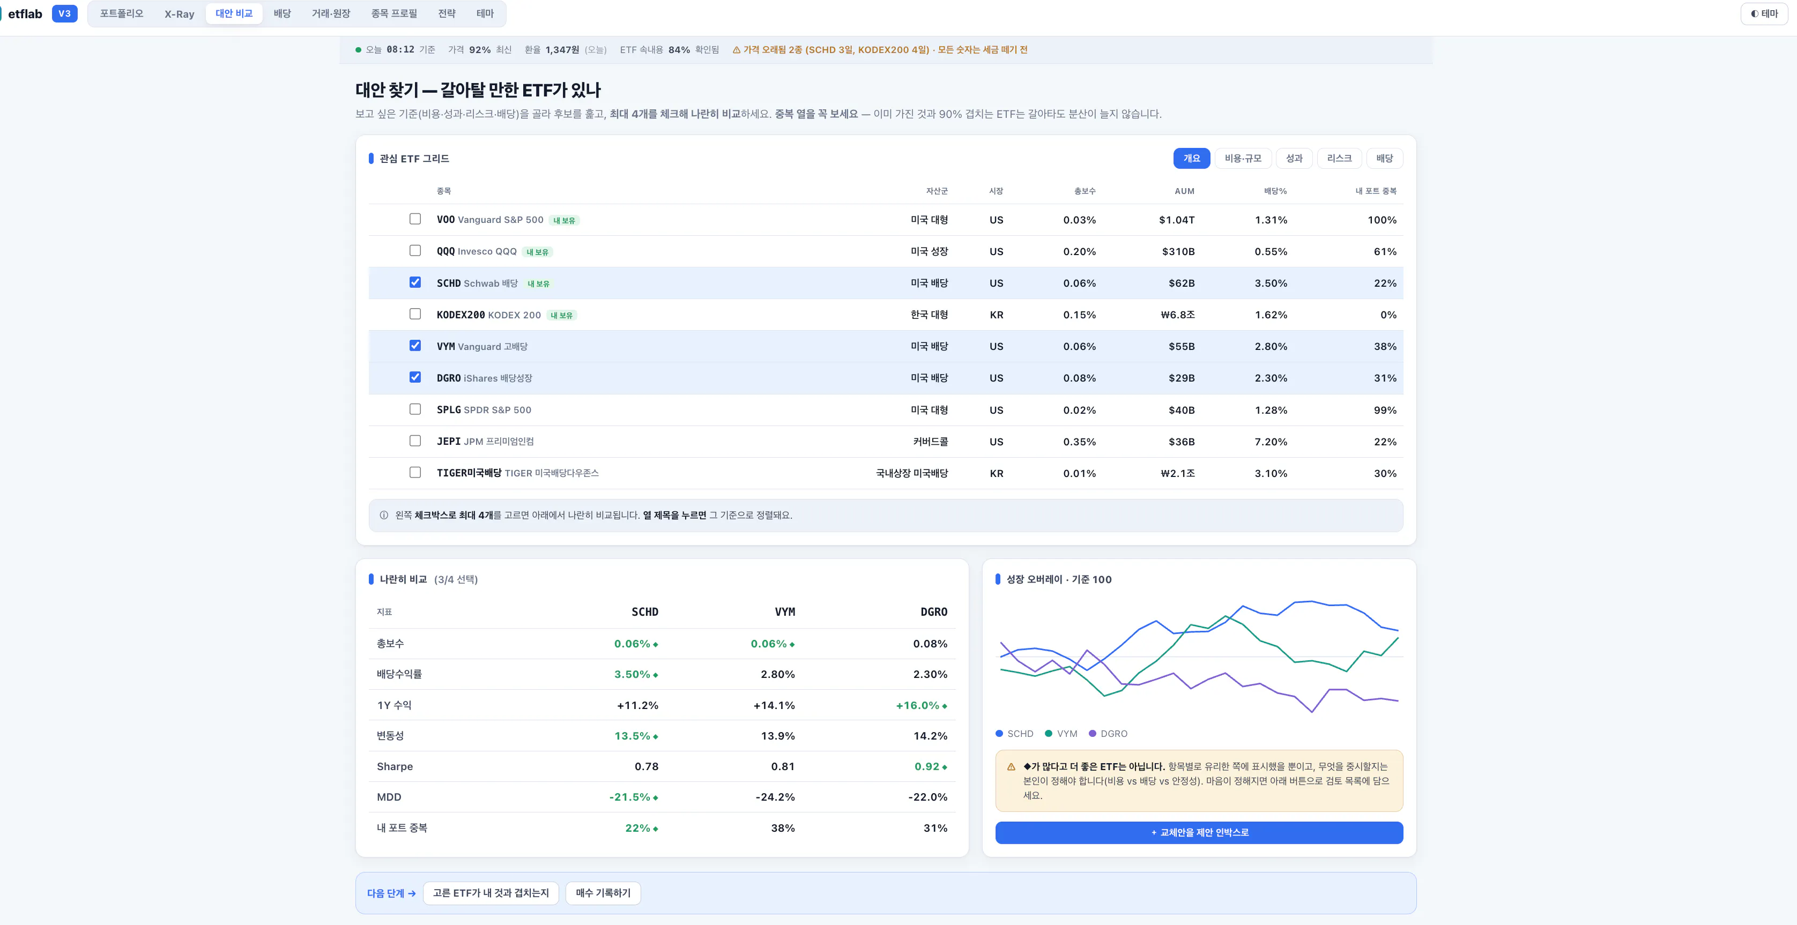
Task: Click the 교체안을 제안 인박스로 button
Action: (1199, 833)
